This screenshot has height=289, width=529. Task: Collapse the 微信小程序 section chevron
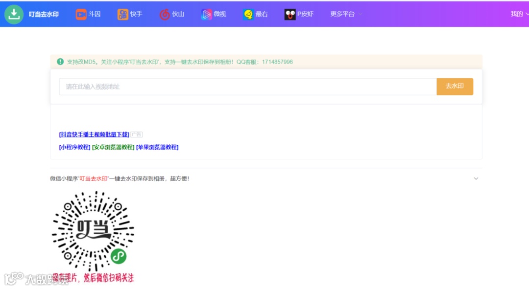pyautogui.click(x=476, y=178)
